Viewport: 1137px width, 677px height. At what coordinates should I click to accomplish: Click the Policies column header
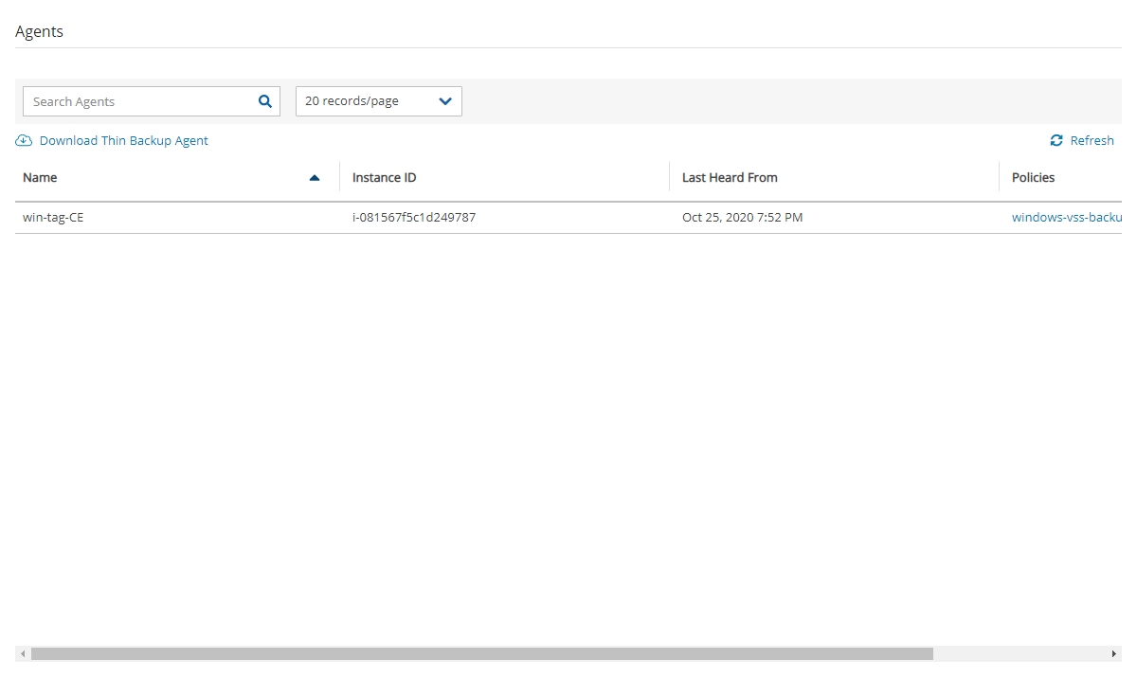click(x=1033, y=178)
